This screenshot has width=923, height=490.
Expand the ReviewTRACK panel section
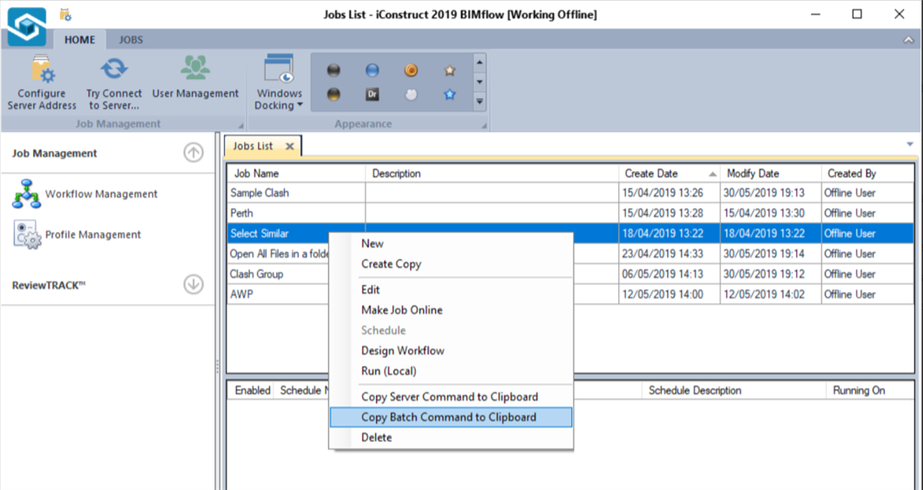coord(193,284)
